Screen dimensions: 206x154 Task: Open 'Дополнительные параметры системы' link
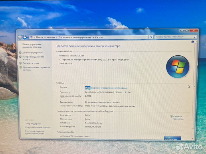37,69
